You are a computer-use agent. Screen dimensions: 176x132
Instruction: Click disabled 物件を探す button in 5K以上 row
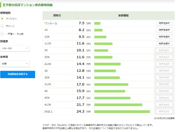coord(164,112)
